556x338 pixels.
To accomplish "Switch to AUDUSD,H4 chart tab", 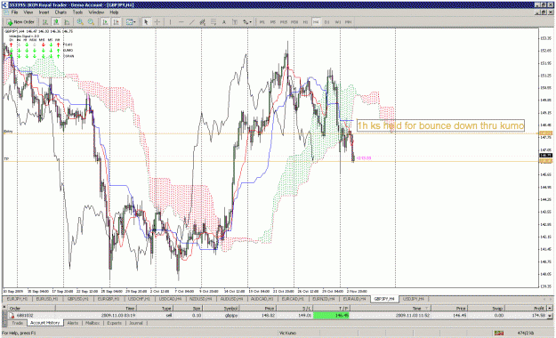I will coord(231,299).
